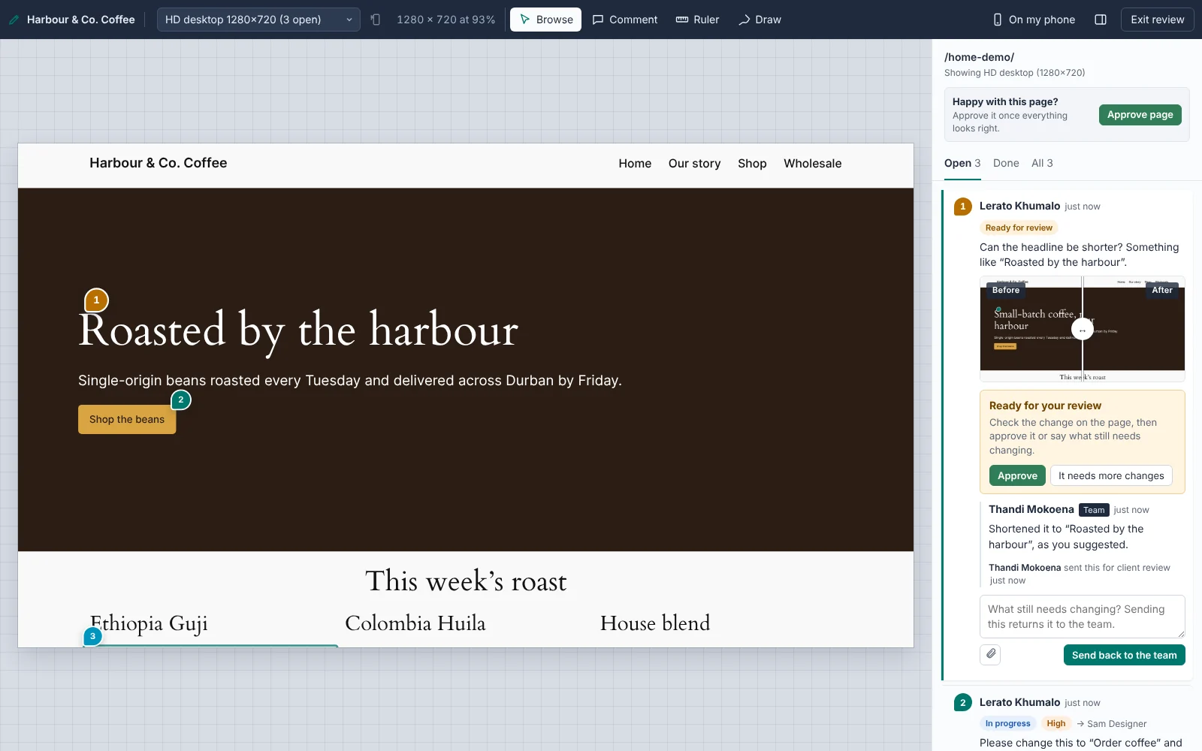
Task: Click It needs more changes
Action: tap(1111, 475)
